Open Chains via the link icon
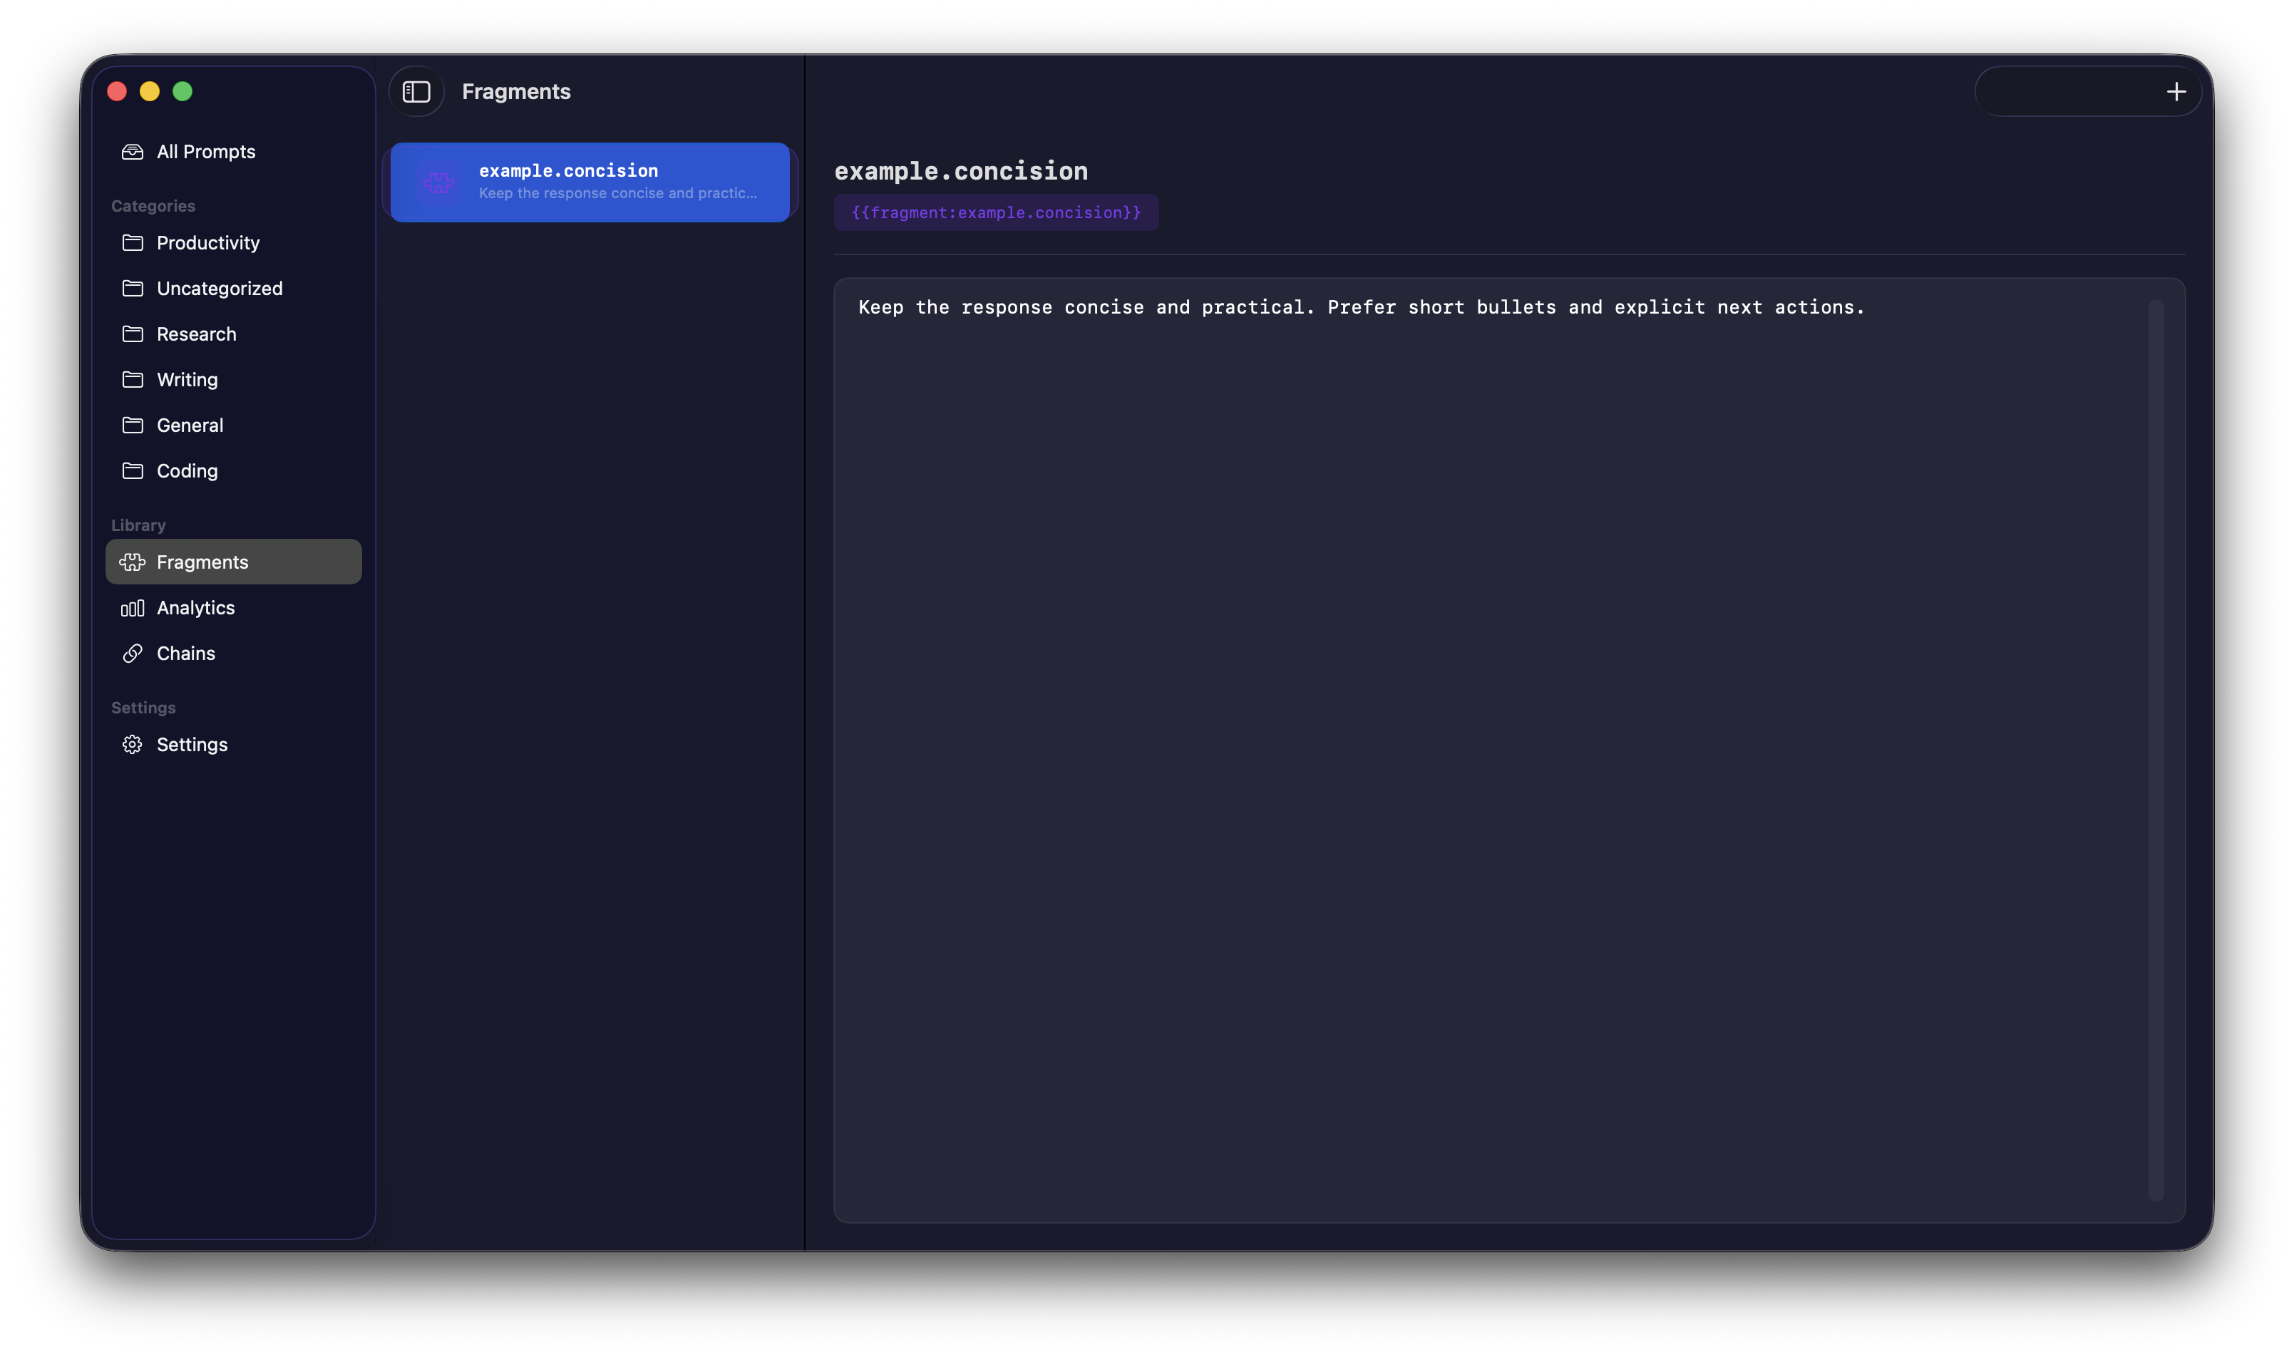The image size is (2294, 1357). (133, 653)
